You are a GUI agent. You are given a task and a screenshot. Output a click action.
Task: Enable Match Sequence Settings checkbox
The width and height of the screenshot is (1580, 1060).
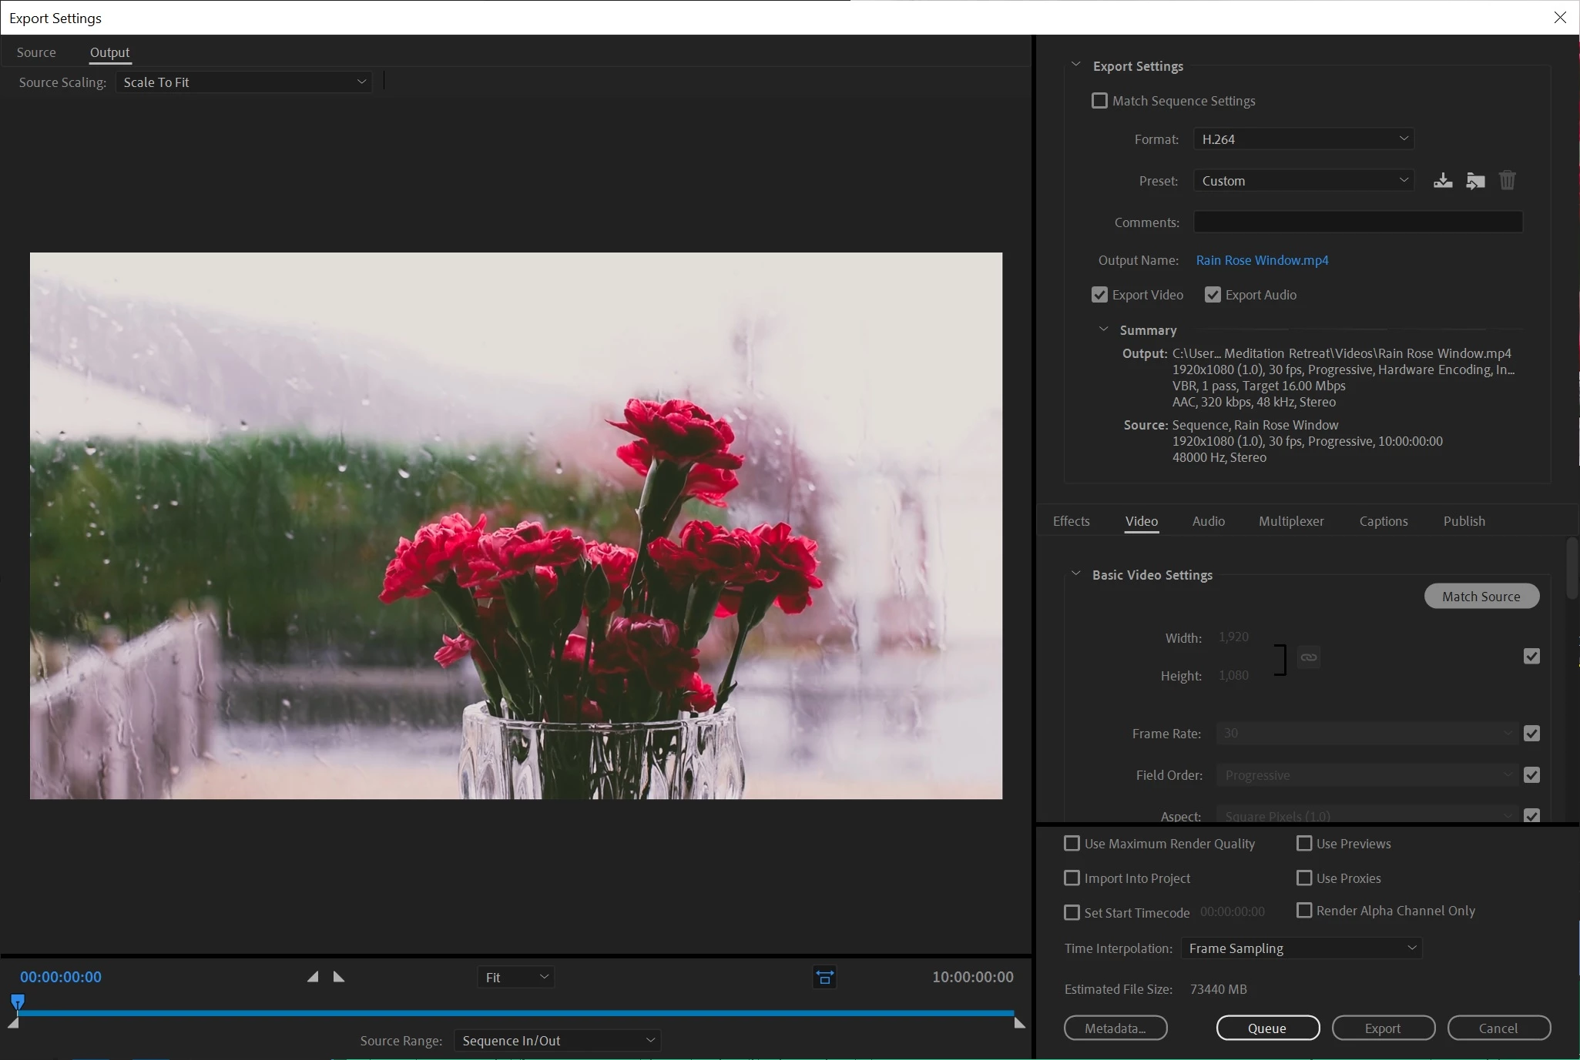click(1099, 101)
